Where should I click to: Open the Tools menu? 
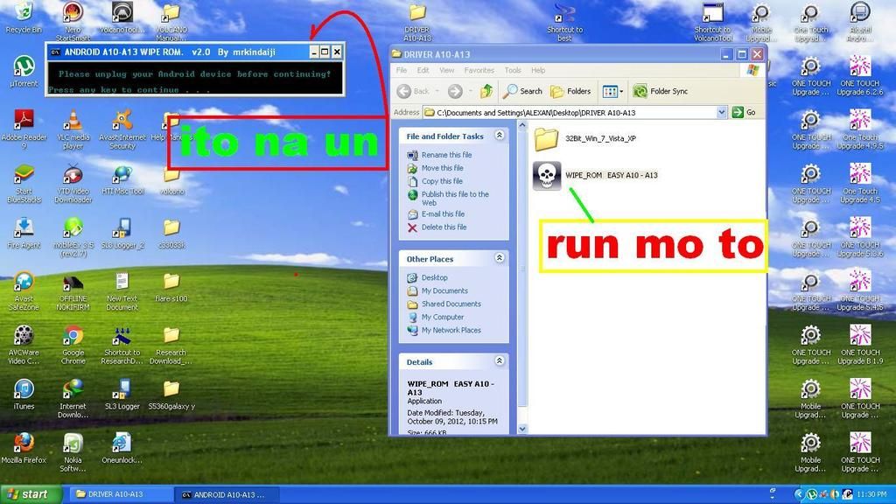click(x=513, y=70)
